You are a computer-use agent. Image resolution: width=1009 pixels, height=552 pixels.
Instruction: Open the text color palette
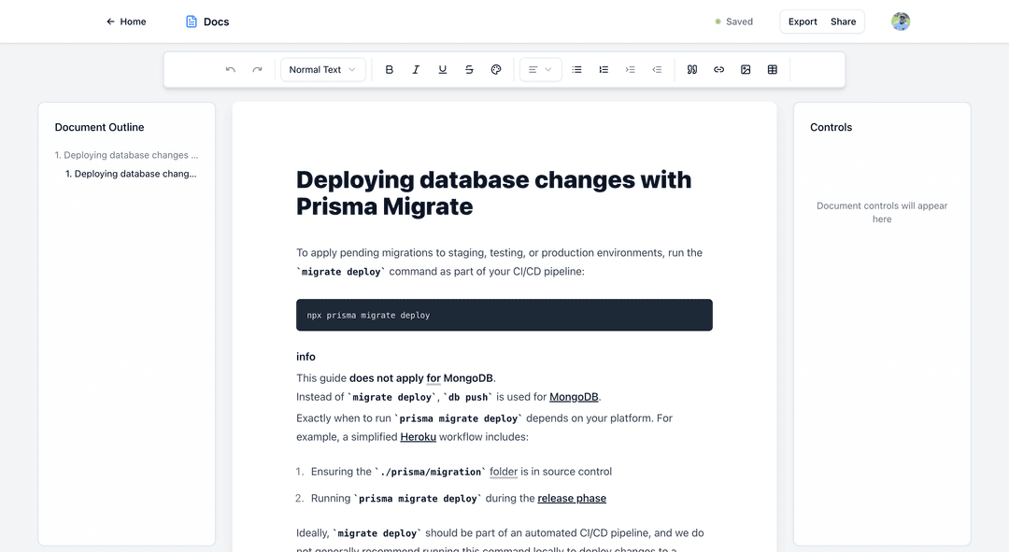tap(496, 70)
